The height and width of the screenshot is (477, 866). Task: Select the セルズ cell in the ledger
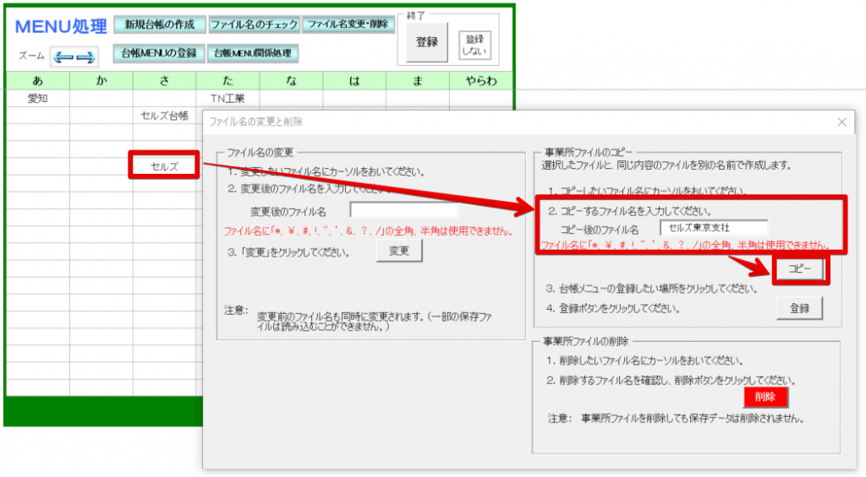pyautogui.click(x=164, y=166)
